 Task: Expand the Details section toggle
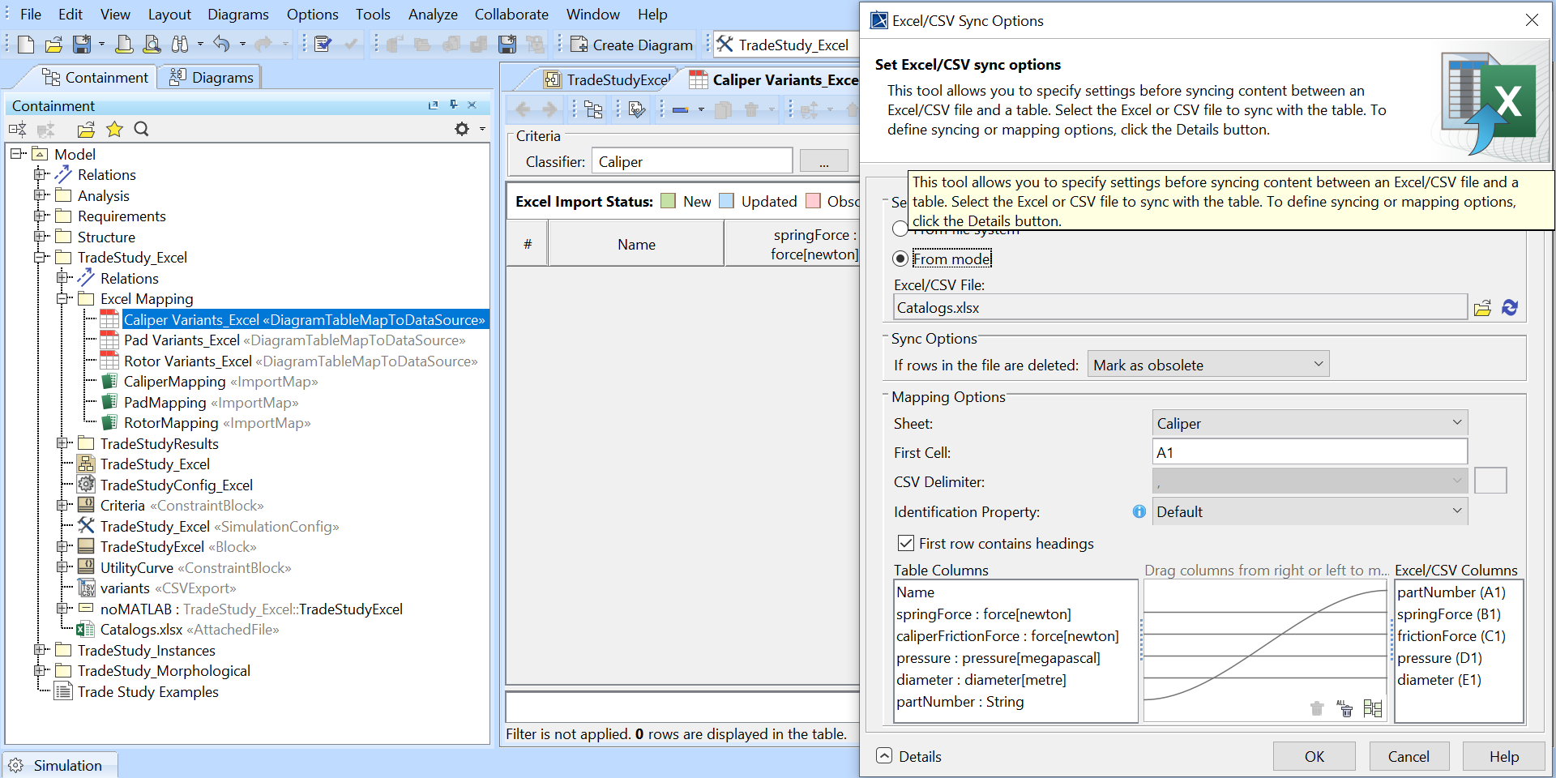click(885, 755)
